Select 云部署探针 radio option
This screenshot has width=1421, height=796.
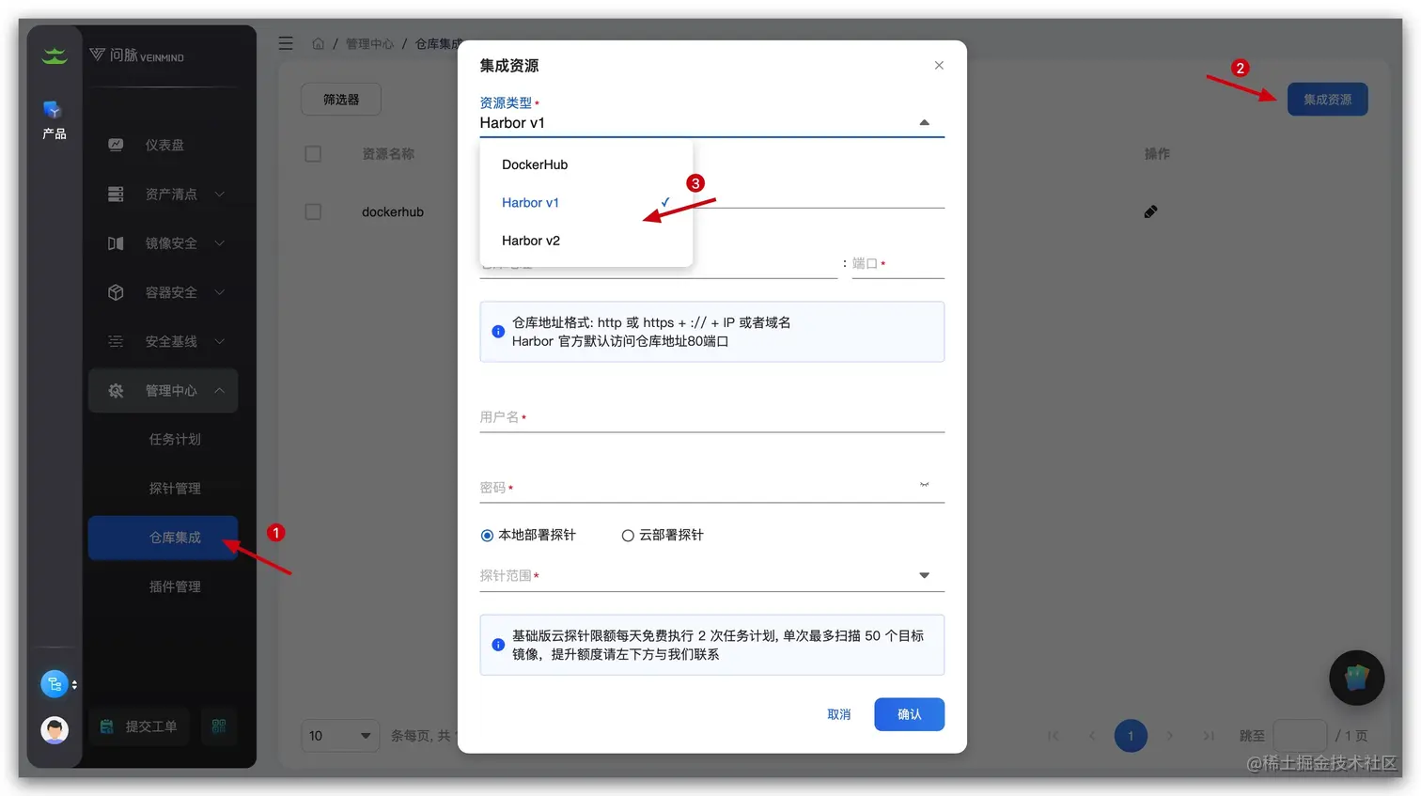pyautogui.click(x=628, y=536)
